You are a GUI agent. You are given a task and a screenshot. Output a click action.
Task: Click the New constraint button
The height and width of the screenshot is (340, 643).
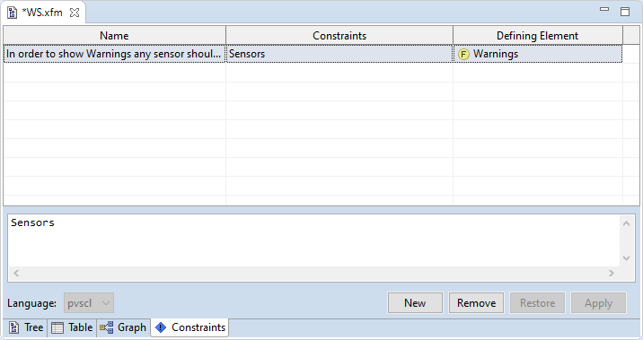click(x=415, y=303)
